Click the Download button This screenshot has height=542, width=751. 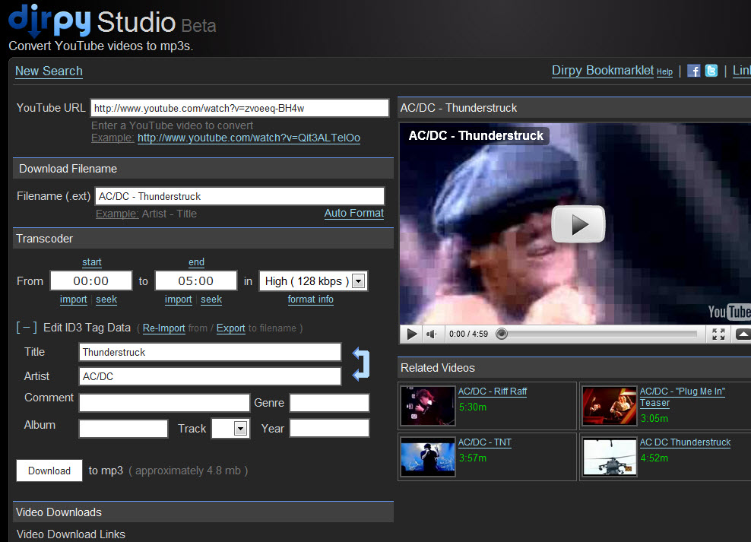coord(49,471)
